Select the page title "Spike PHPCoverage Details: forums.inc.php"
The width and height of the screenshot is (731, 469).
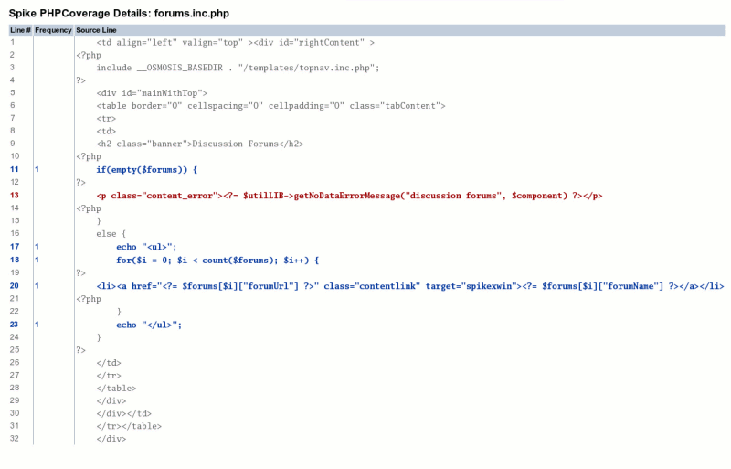tap(119, 13)
